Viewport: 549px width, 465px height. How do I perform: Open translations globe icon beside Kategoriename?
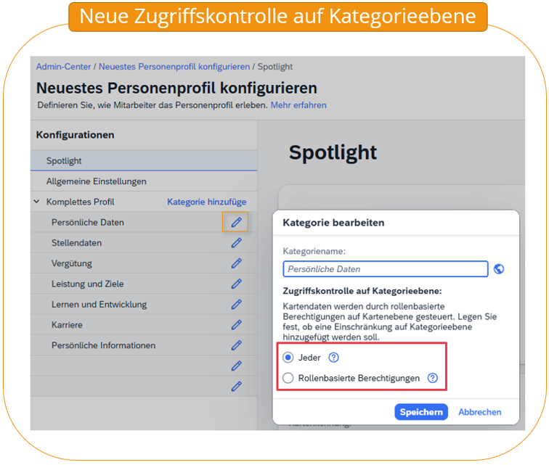[499, 269]
